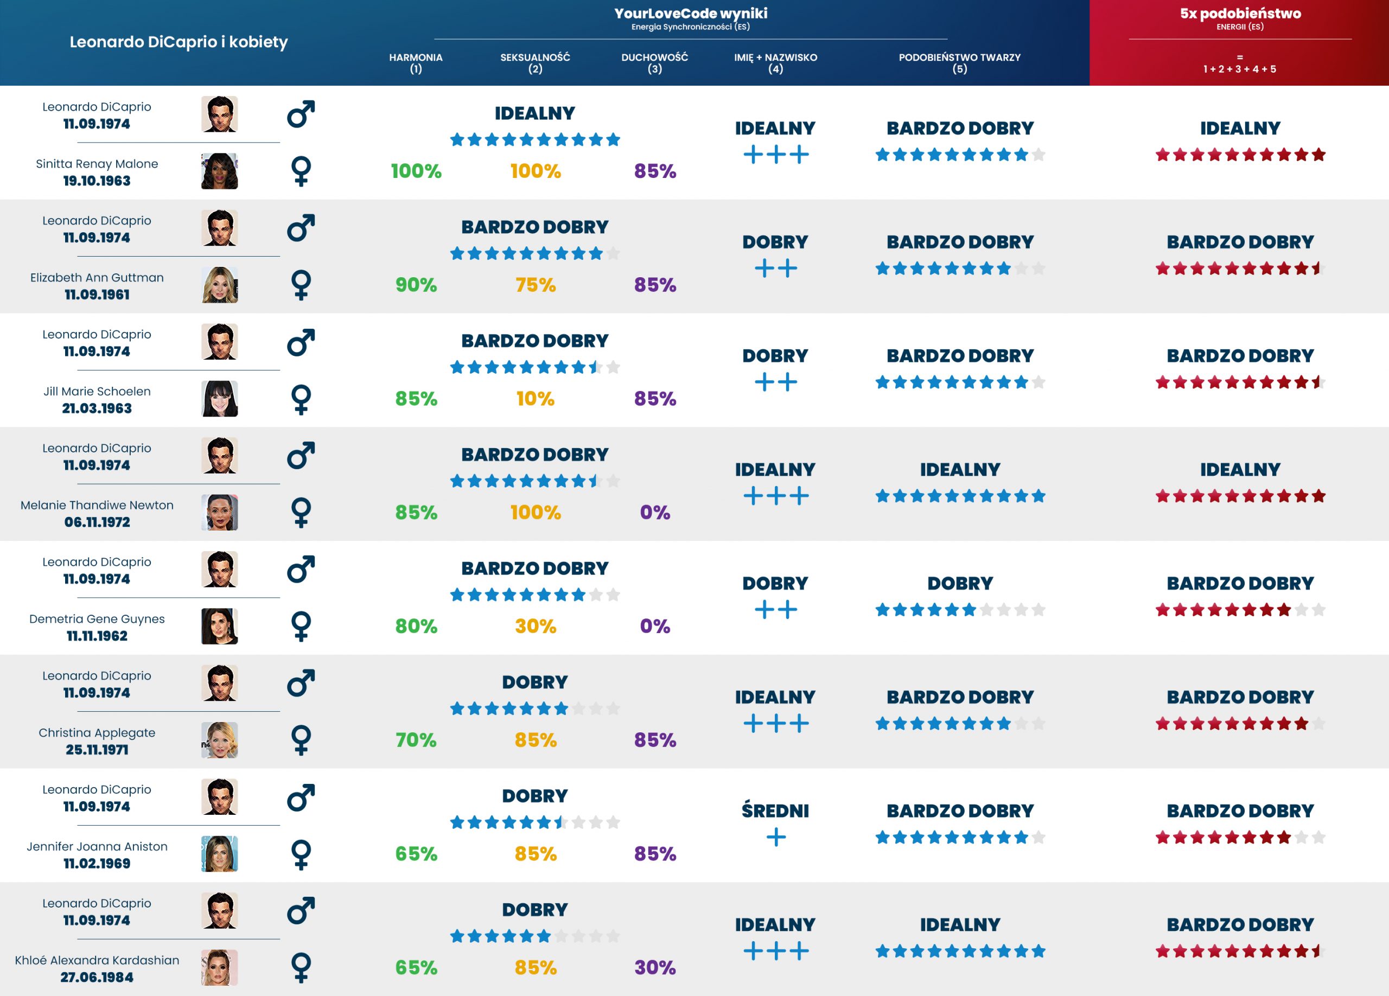The image size is (1389, 996).
Task: Click the male symbol beside Sinitta's pairing
Action: (301, 114)
